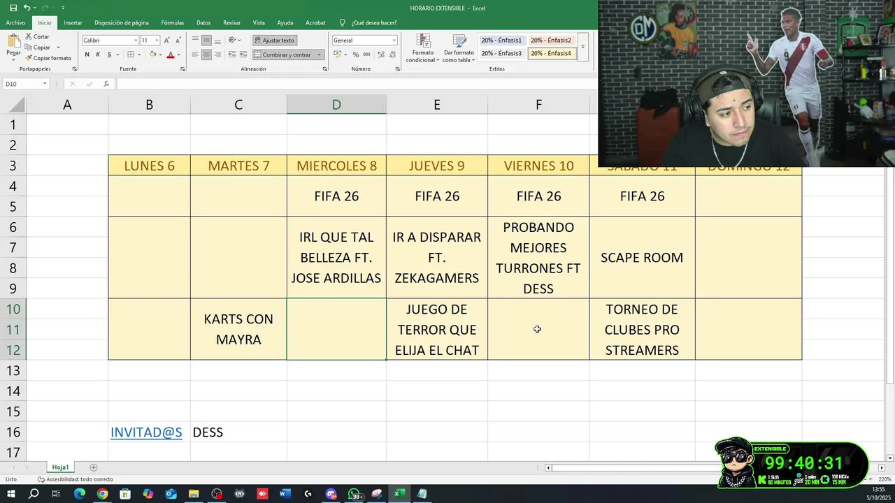This screenshot has height=503, width=895.
Task: Decrease font size with the small A icon
Action: (177, 41)
